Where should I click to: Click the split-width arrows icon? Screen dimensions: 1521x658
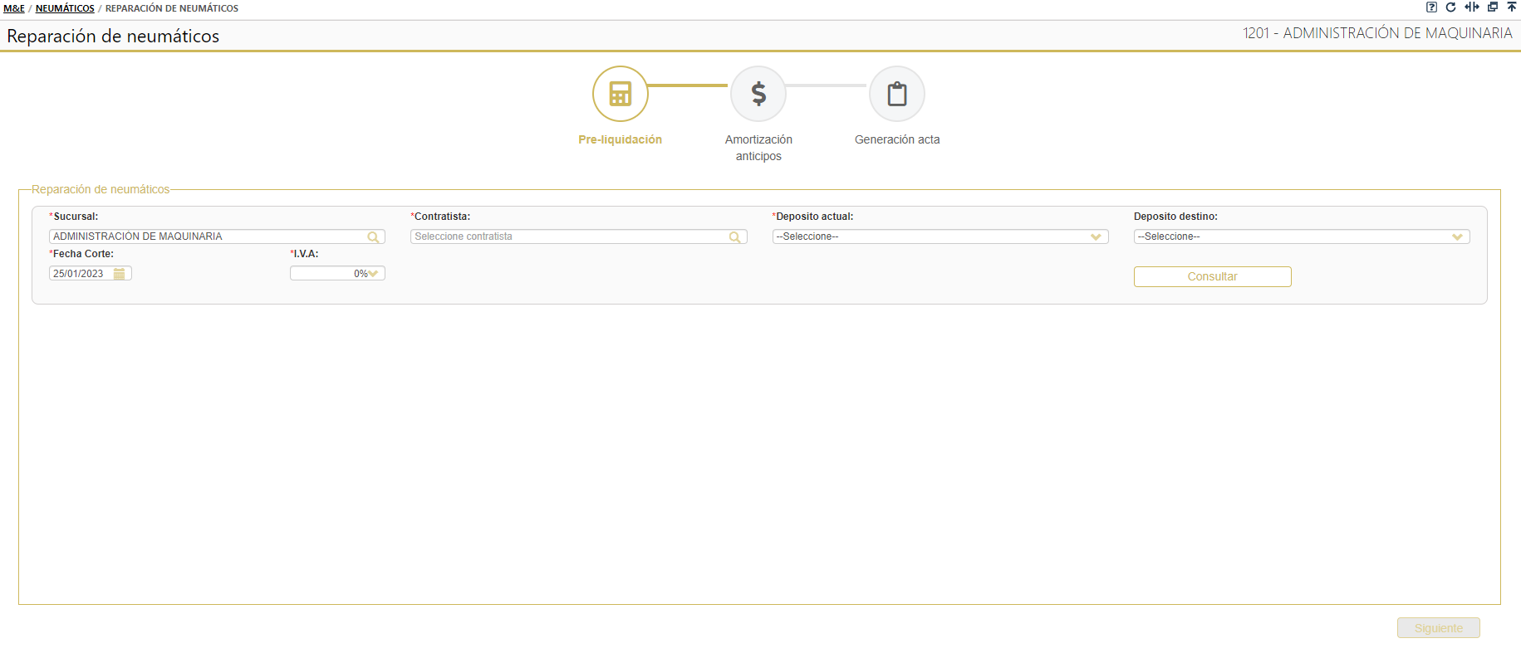coord(1472,7)
